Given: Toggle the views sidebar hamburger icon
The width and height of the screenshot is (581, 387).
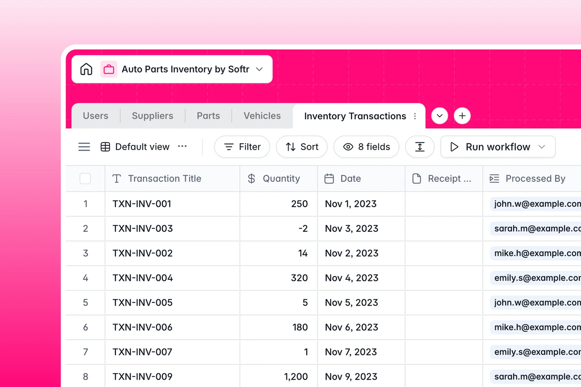Looking at the screenshot, I should click(x=84, y=147).
